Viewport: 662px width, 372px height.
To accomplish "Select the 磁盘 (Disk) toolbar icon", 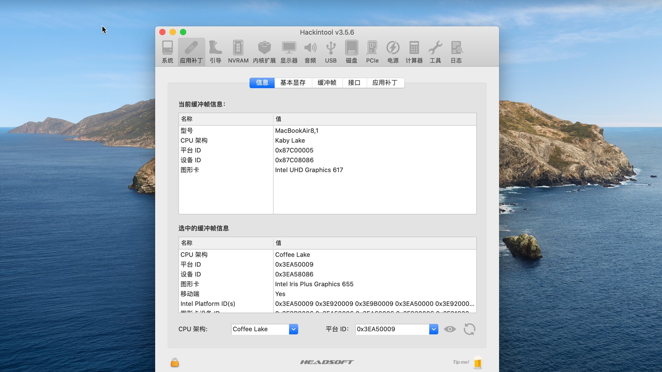I will (x=351, y=52).
